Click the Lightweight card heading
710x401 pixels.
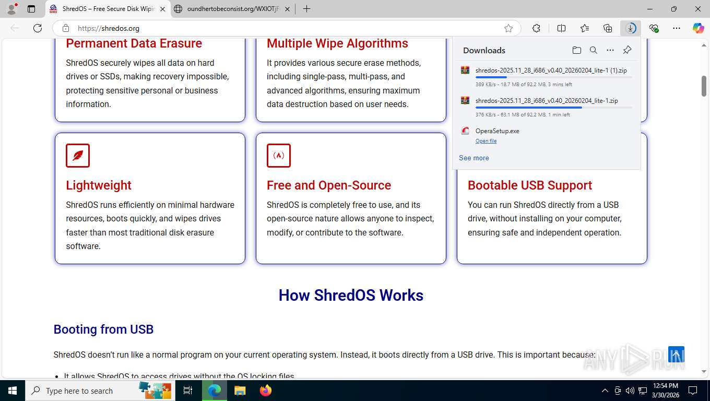99,185
